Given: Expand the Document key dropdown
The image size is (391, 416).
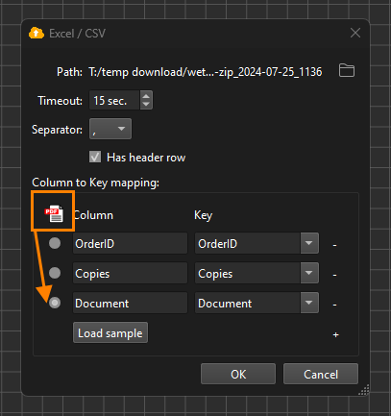Looking at the screenshot, I should pos(309,303).
